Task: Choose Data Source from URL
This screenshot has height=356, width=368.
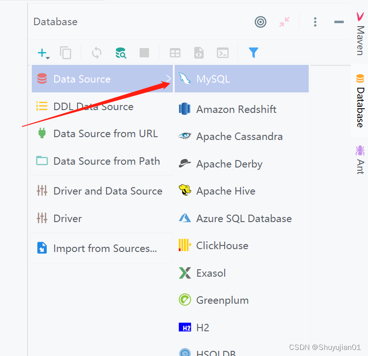Action: click(102, 134)
